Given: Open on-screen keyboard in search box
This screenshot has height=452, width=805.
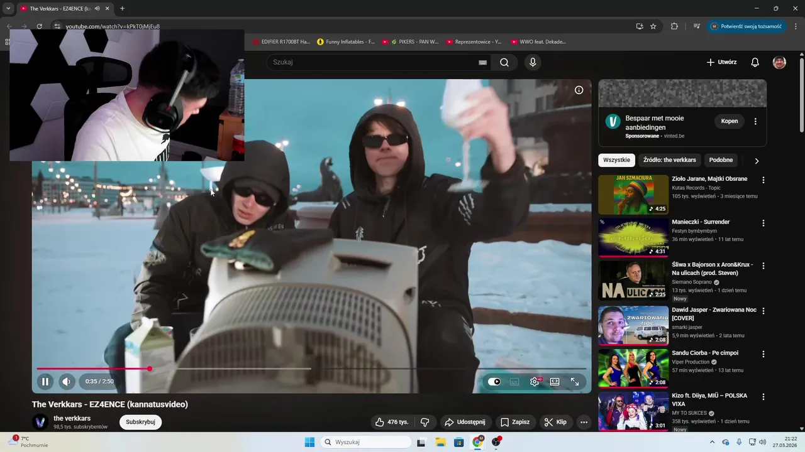Looking at the screenshot, I should pyautogui.click(x=483, y=62).
